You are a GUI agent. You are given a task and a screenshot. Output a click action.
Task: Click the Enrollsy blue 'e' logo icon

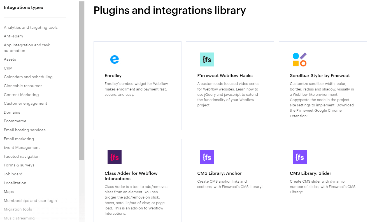coord(115,59)
